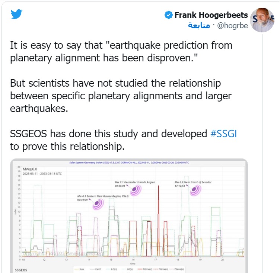Click the Twitter bird logo

17,14
